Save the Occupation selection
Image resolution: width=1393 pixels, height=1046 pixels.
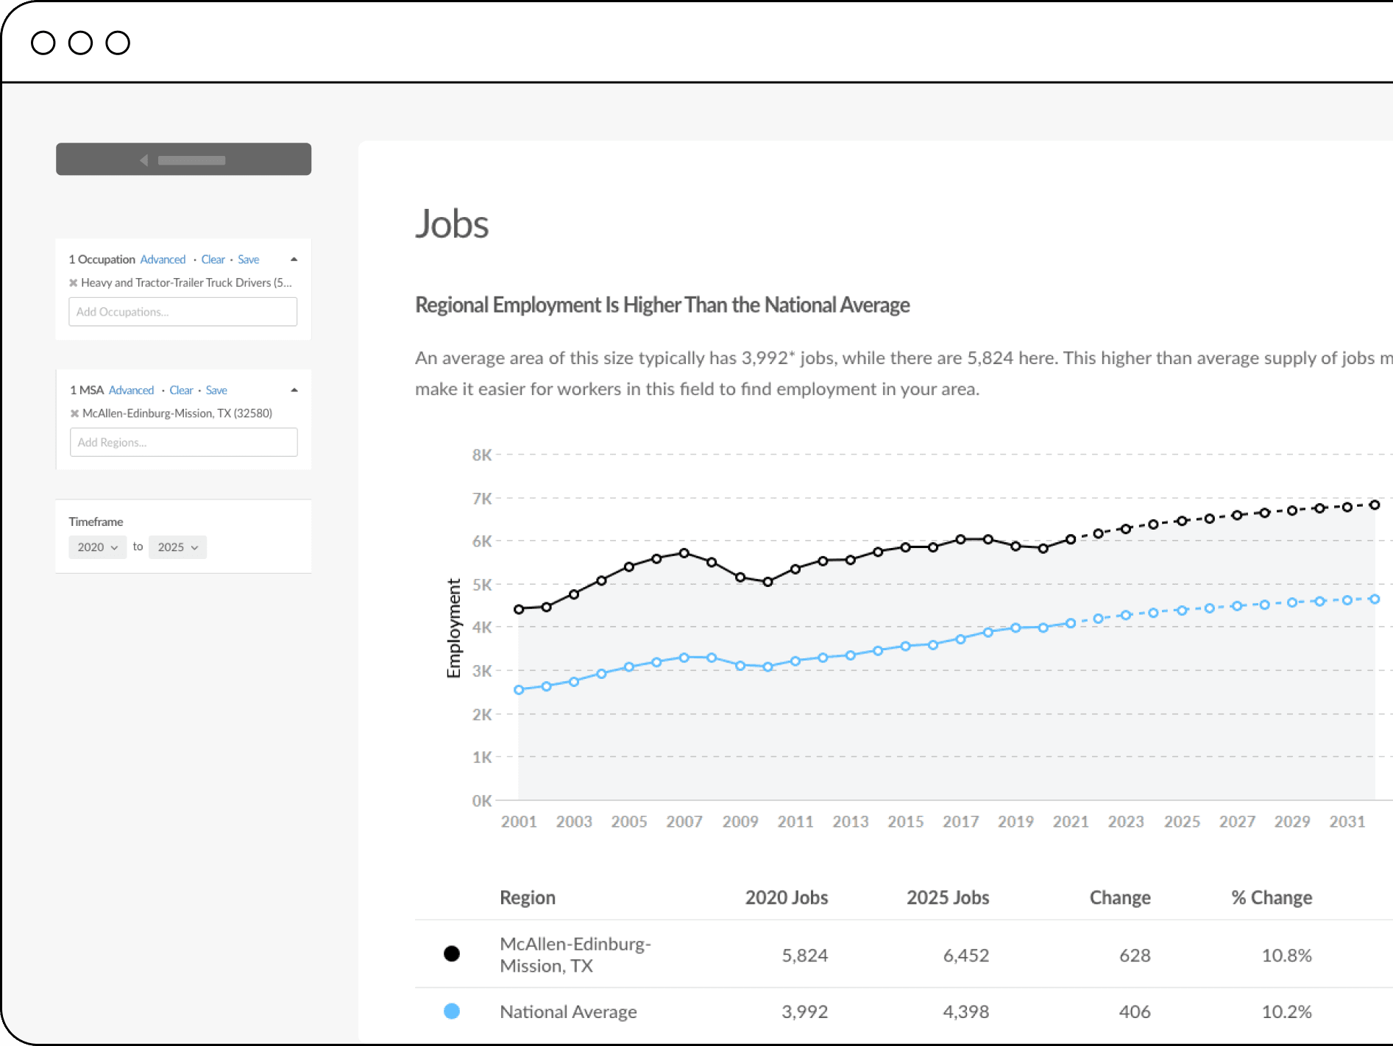point(248,260)
